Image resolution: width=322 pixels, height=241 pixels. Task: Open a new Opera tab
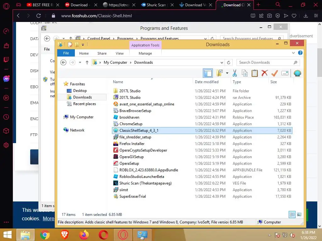258,5
